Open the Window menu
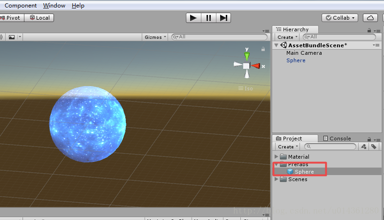 pyautogui.click(x=54, y=5)
